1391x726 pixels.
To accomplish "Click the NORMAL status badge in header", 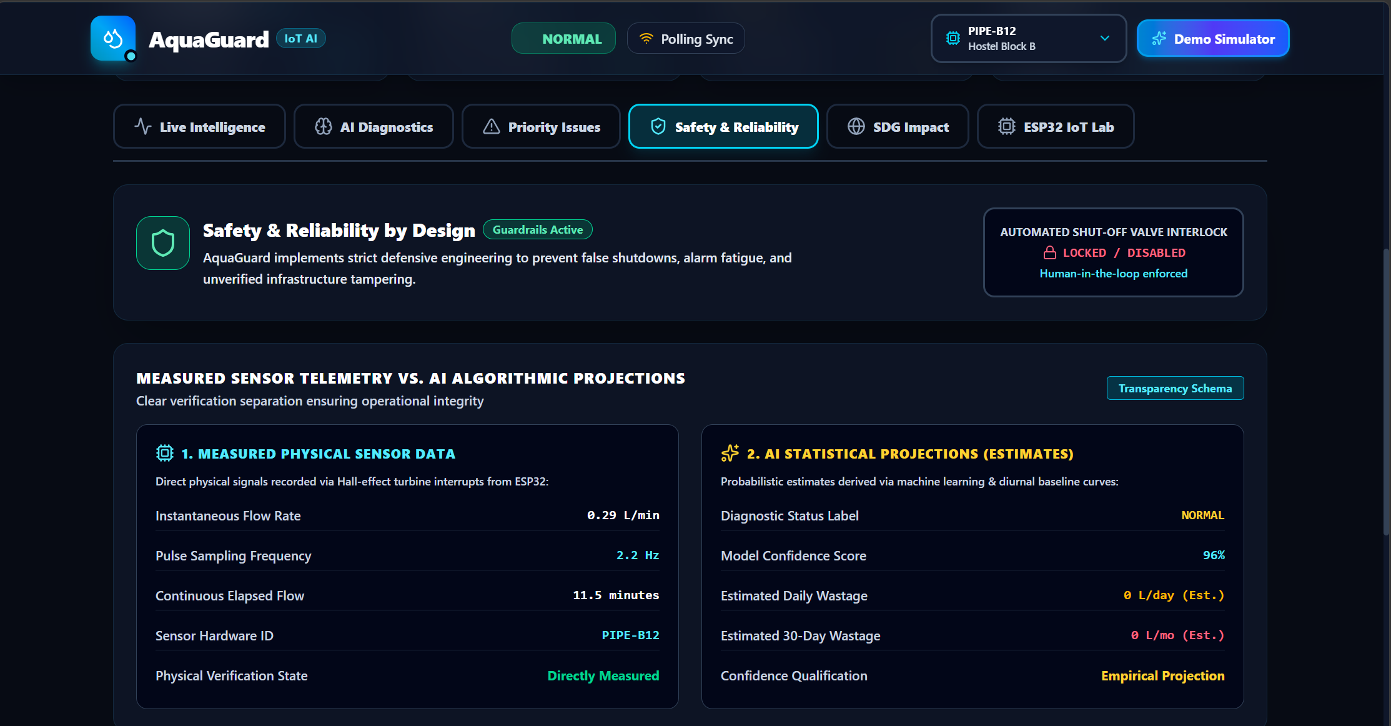I will pyautogui.click(x=563, y=39).
